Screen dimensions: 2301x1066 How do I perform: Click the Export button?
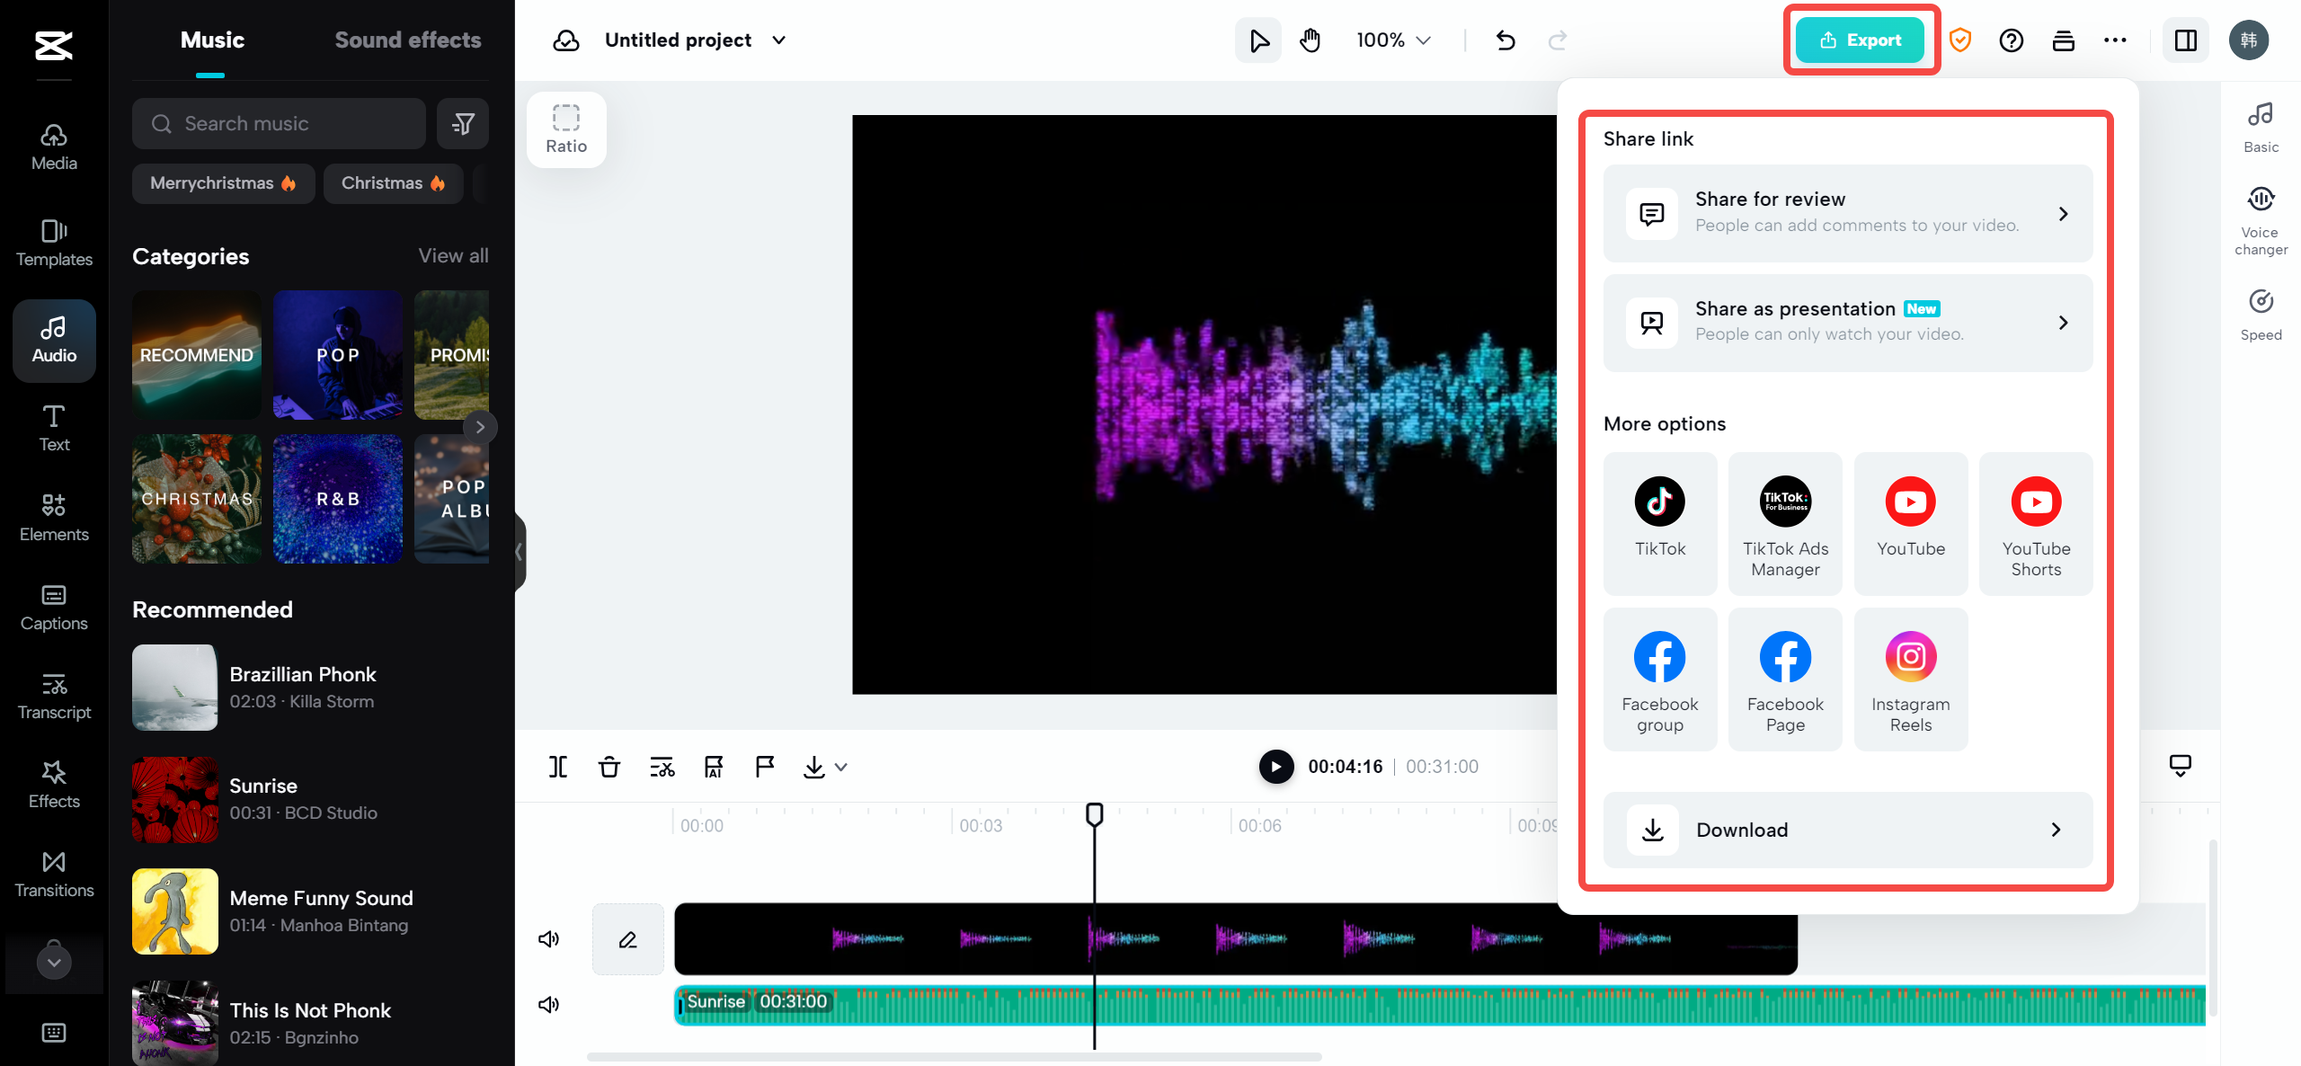pyautogui.click(x=1861, y=40)
